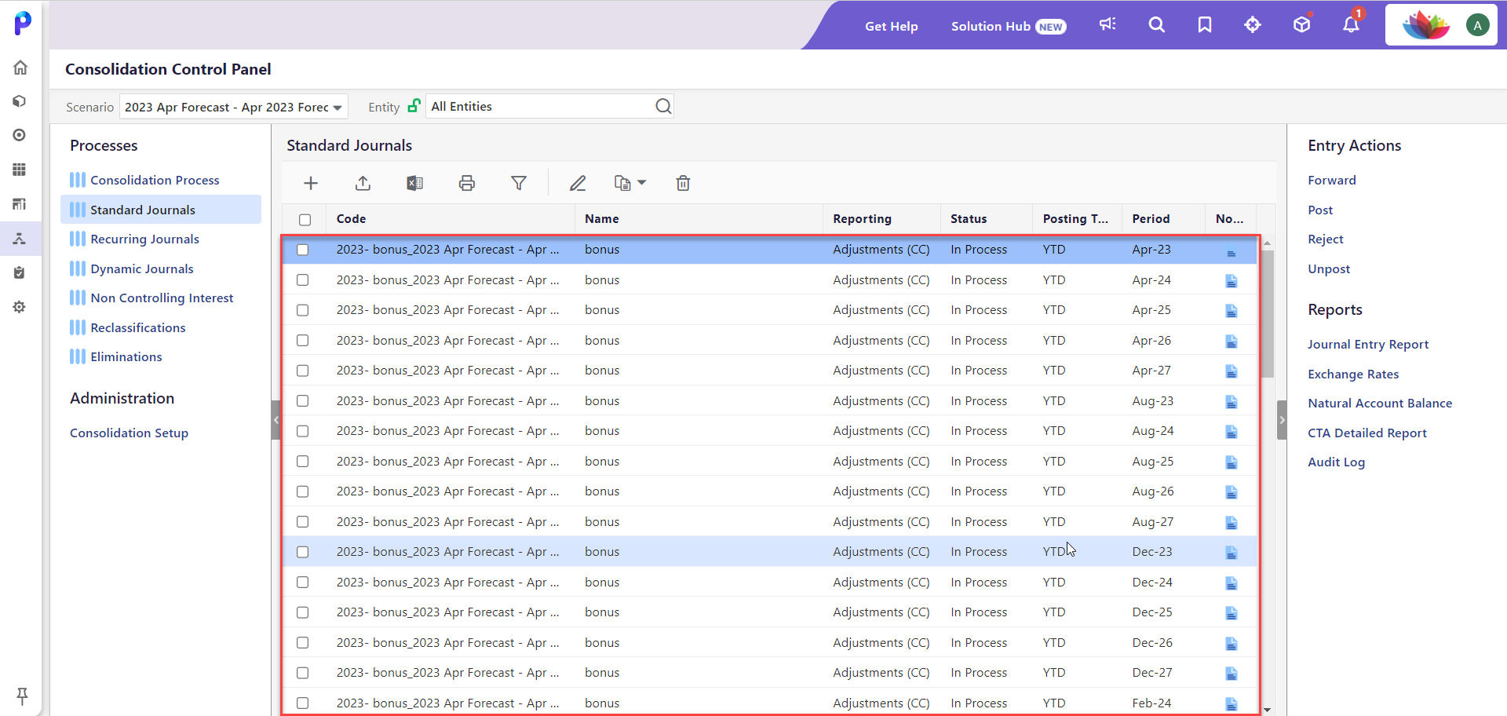Check the Apr-27 journal row checkbox
This screenshot has height=716, width=1507.
tap(303, 371)
